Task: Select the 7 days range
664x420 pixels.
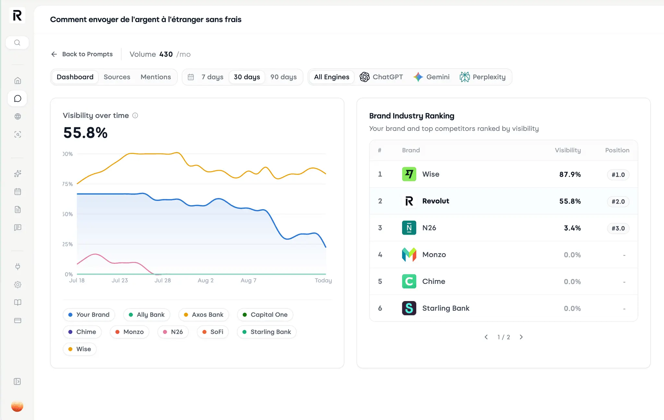Action: click(212, 77)
